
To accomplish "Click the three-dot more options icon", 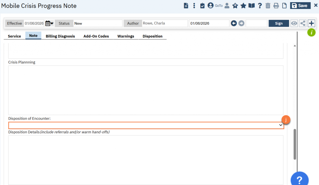I will coord(194,6).
